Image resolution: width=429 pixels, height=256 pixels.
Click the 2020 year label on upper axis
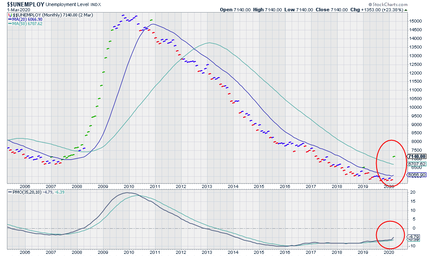point(389,186)
